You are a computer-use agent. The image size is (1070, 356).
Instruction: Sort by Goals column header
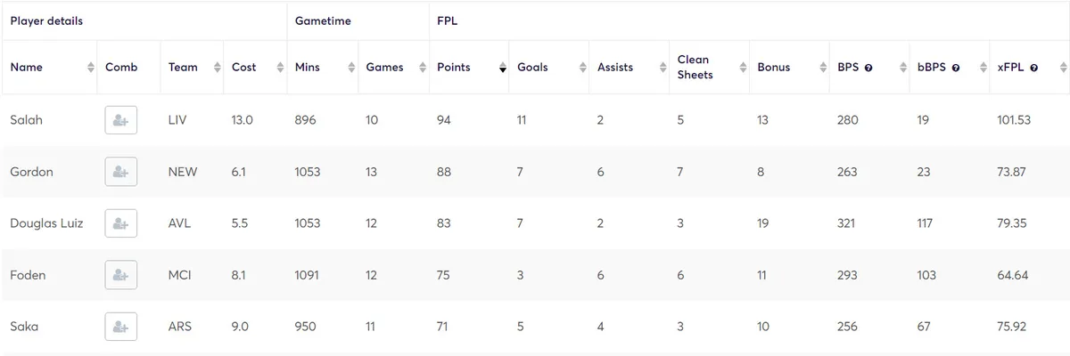pos(548,68)
